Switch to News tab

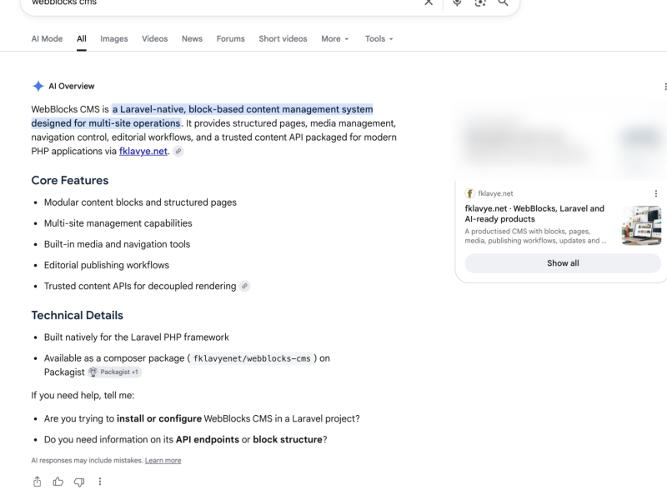tap(193, 38)
